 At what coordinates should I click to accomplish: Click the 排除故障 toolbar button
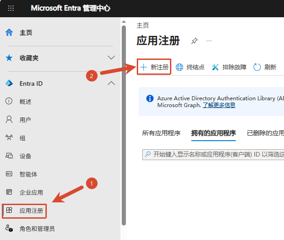coord(229,67)
